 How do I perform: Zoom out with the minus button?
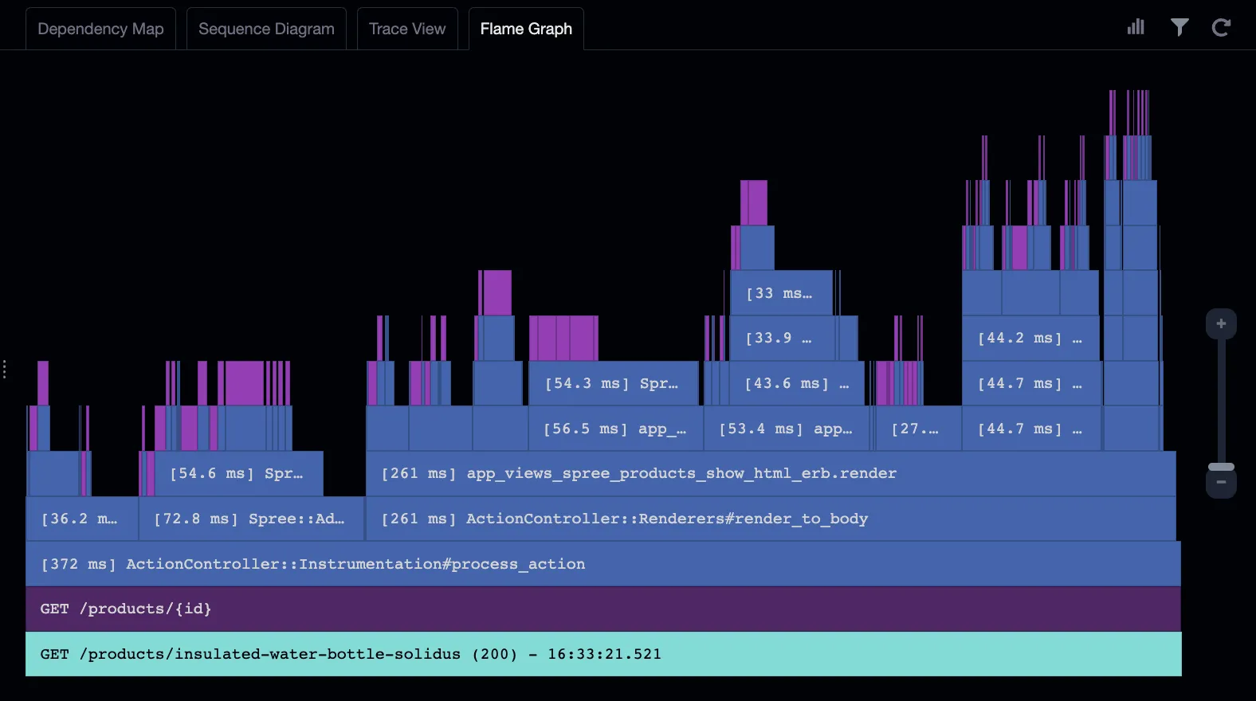point(1221,483)
